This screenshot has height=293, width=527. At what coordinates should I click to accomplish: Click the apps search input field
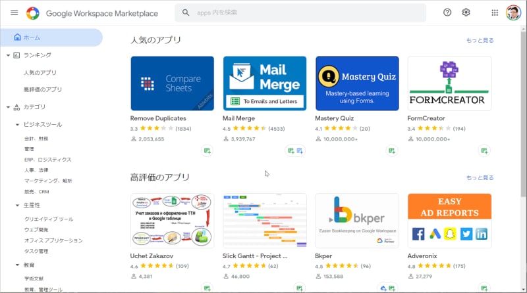coord(300,12)
